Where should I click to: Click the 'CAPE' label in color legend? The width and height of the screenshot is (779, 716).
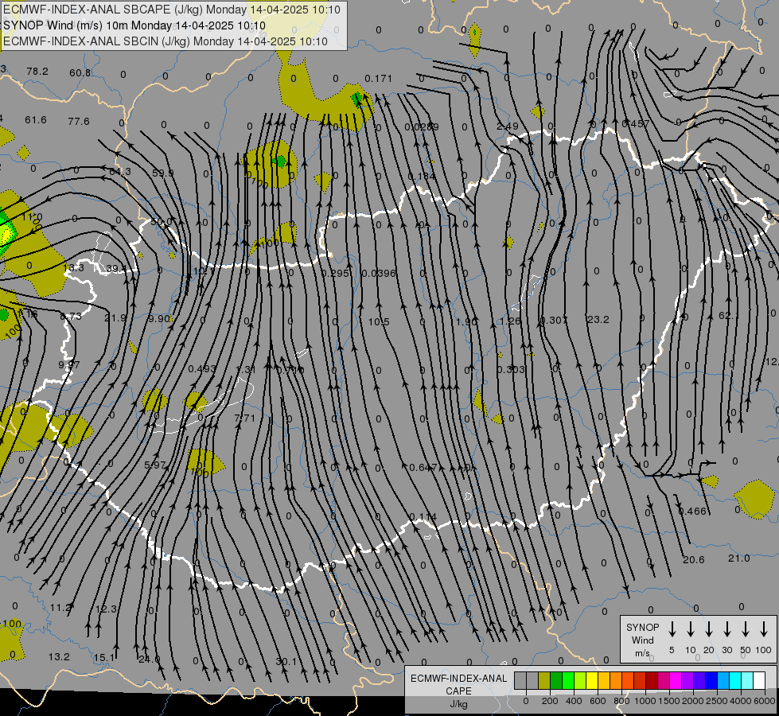tap(458, 691)
